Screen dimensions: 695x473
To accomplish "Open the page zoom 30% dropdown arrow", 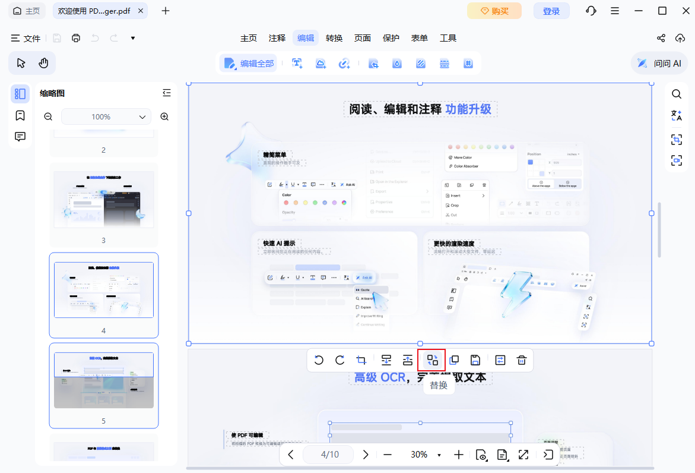I will (439, 455).
